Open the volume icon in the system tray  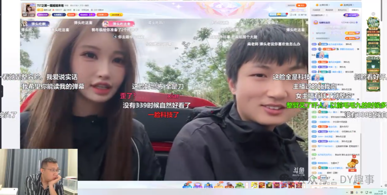(x=370, y=192)
